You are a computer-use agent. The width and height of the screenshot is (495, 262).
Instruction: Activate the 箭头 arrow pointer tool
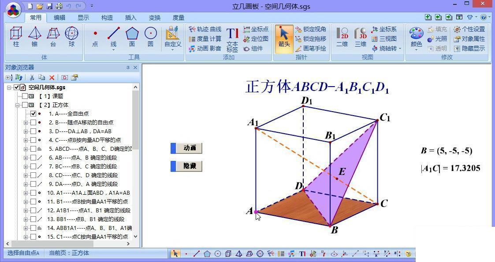click(284, 39)
